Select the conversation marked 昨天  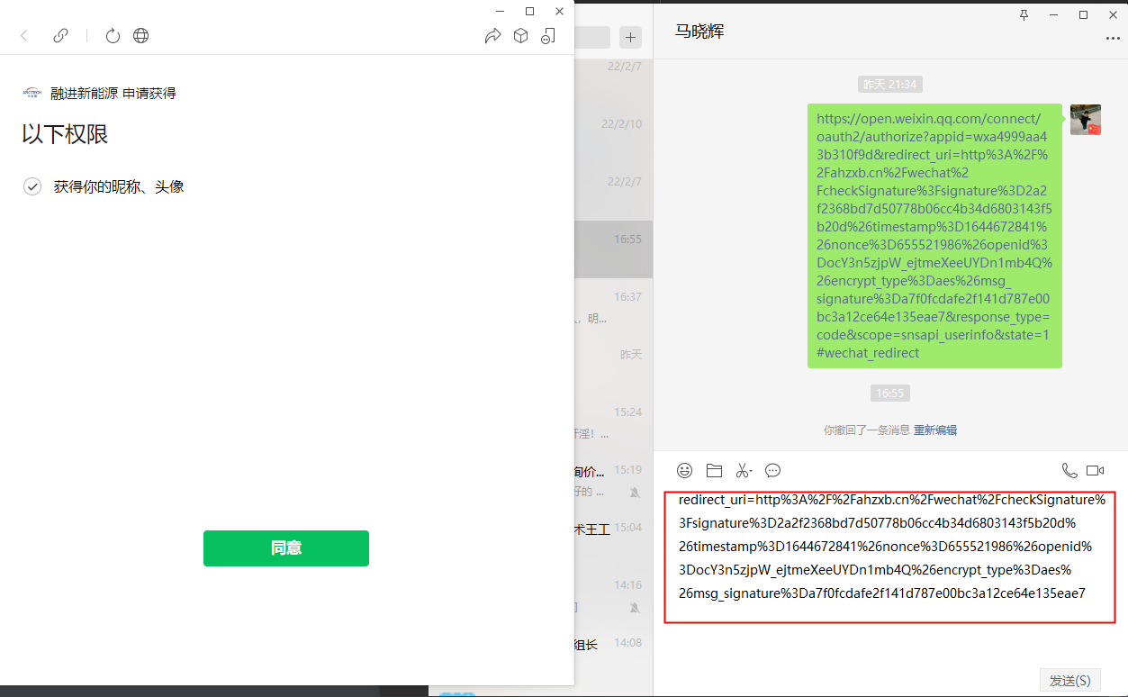614,365
